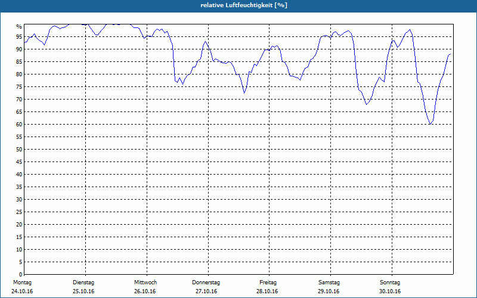Click the y-axis value '10'
This screenshot has width=477, height=298.
[19, 250]
